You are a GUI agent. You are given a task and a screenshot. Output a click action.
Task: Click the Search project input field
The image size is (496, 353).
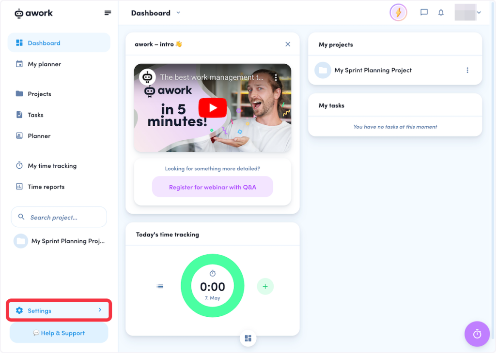59,217
